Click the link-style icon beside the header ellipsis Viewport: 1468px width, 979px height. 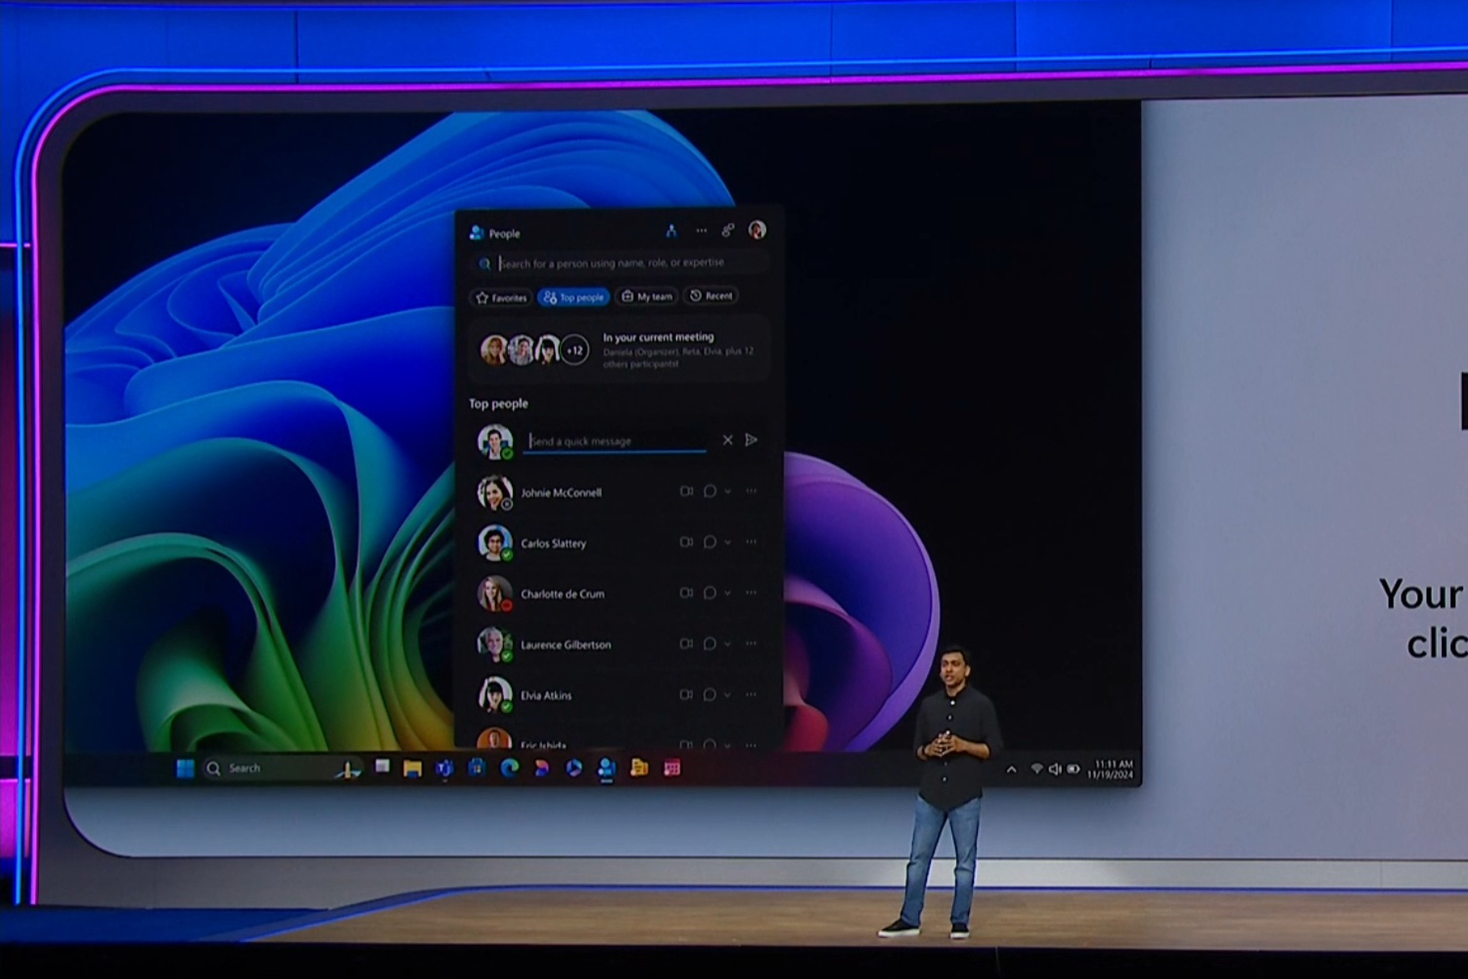click(x=728, y=230)
